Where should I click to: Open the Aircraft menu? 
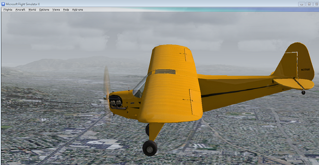coord(20,10)
